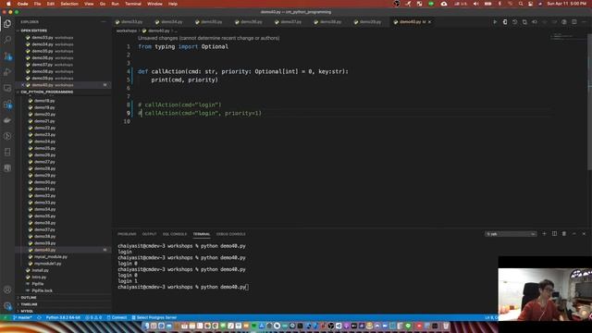Open the Manage gear at the bottom of the activity bar
This screenshot has width=592, height=333.
[x=7, y=306]
